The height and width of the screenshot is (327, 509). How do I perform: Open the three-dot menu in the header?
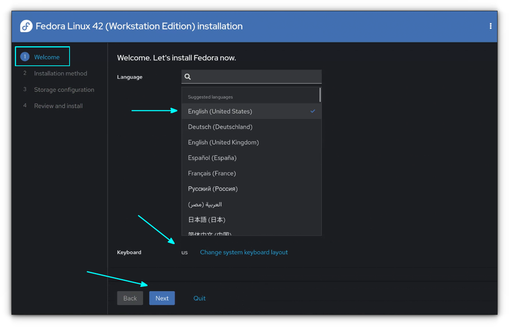click(x=490, y=25)
